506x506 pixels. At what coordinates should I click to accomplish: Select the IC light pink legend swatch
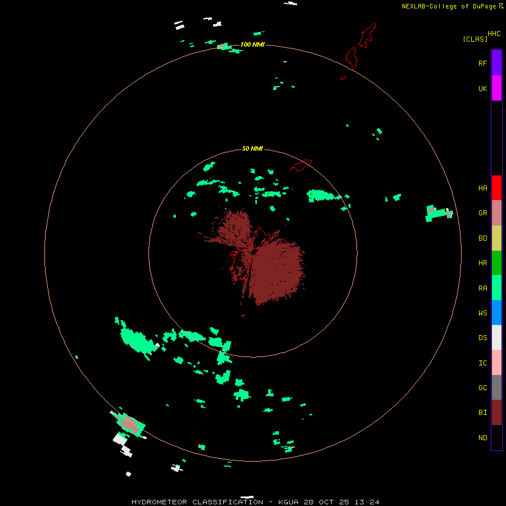(x=496, y=363)
